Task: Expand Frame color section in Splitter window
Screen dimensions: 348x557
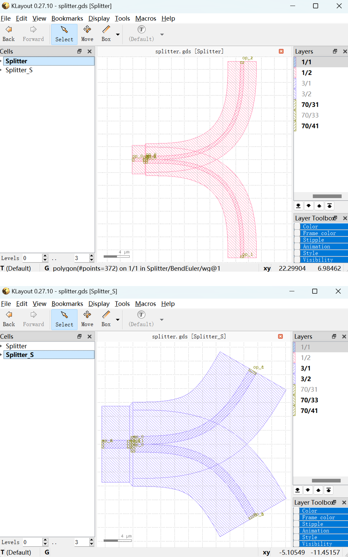Action: click(321, 233)
